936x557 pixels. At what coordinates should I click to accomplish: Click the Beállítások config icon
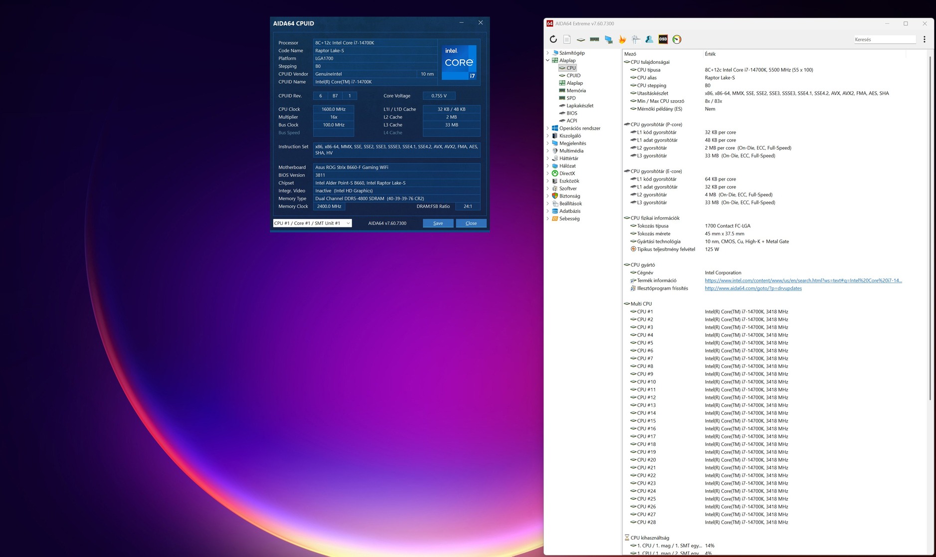[x=555, y=203]
